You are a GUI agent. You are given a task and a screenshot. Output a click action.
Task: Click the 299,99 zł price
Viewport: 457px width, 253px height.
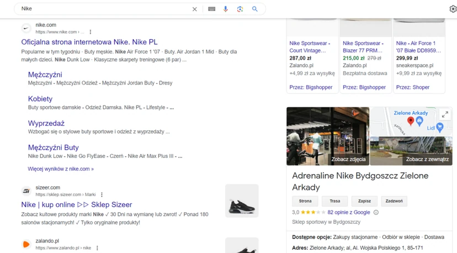(x=407, y=58)
